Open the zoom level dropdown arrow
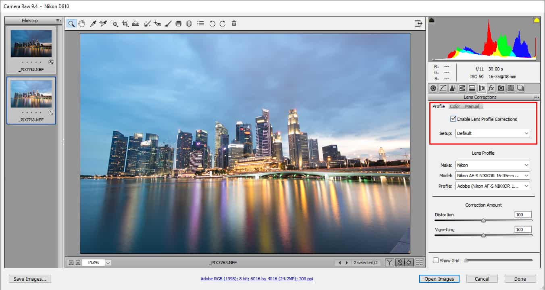 (108, 263)
